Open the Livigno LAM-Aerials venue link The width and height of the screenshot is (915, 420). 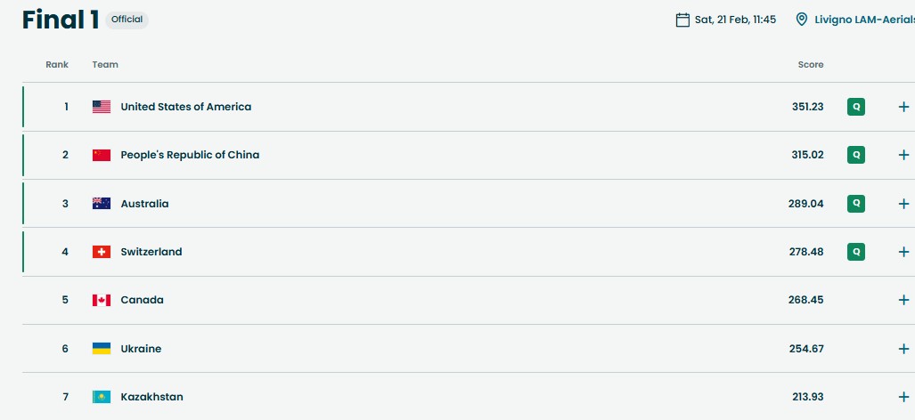point(863,20)
